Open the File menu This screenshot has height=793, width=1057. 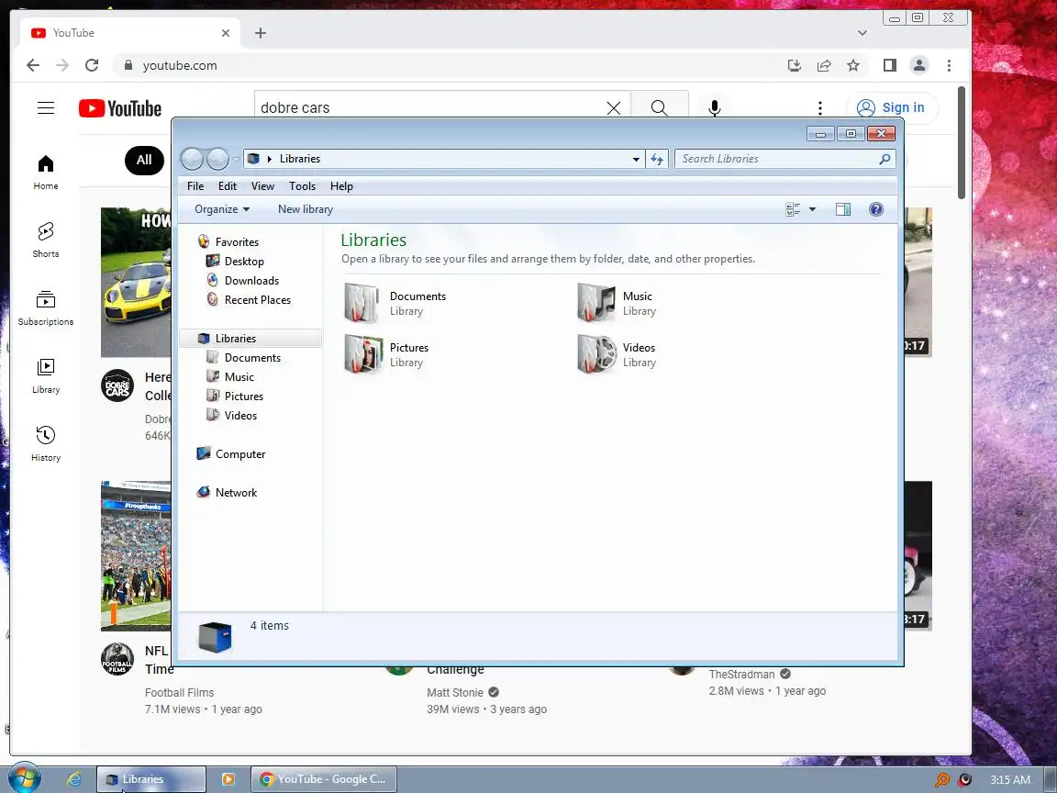click(x=195, y=186)
